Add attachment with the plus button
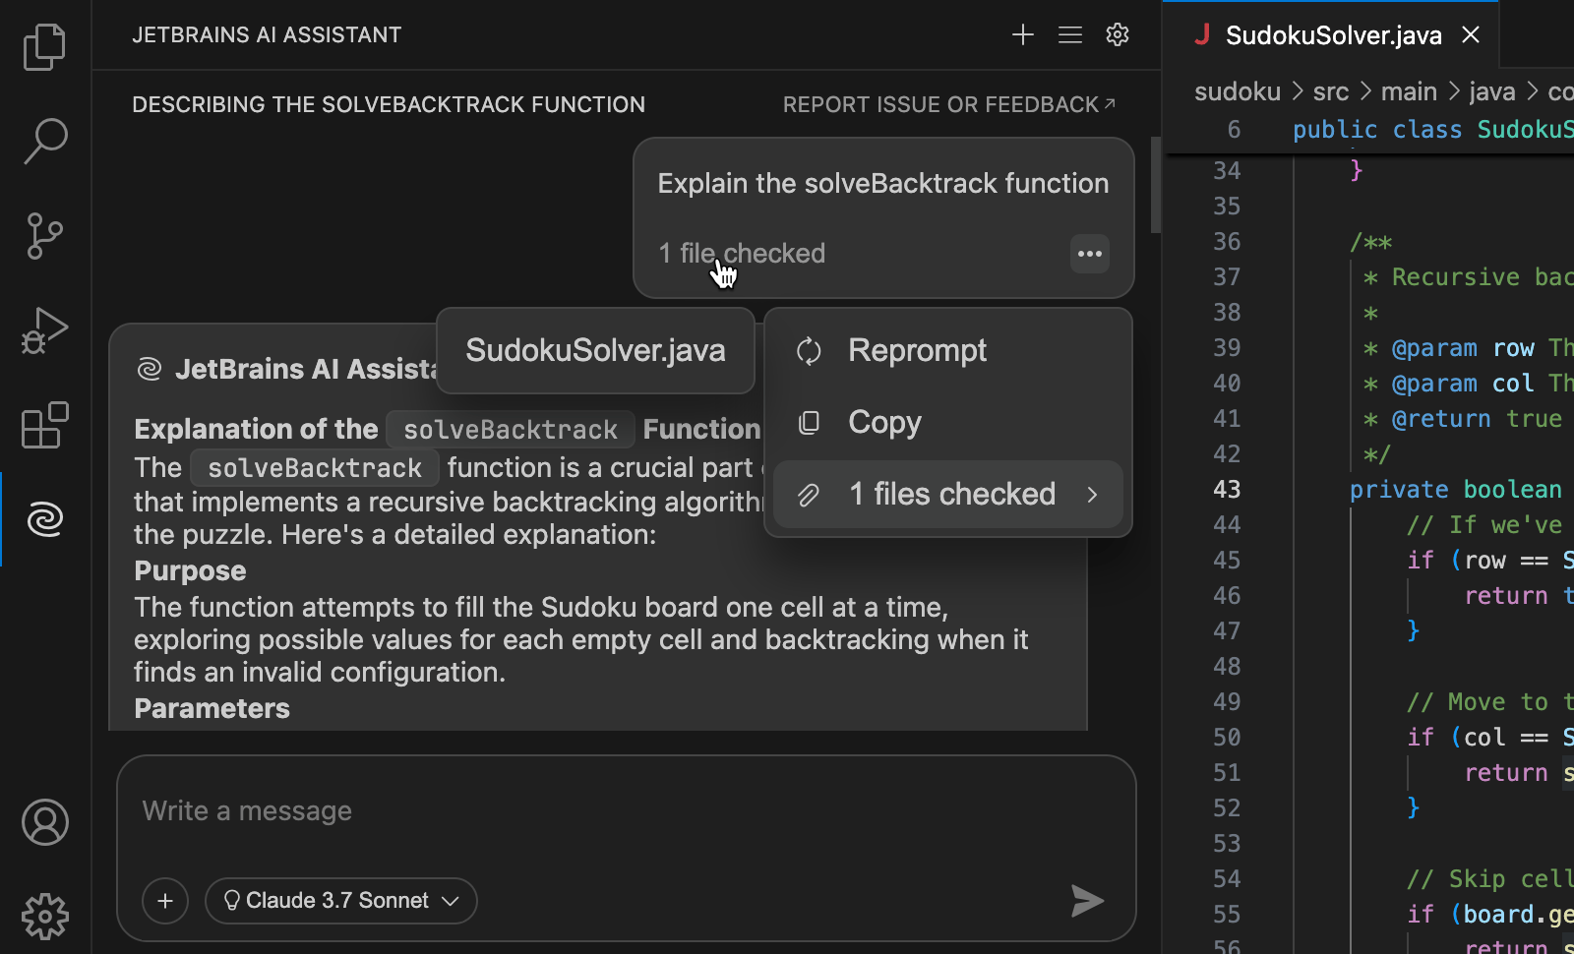The image size is (1574, 954). 165,901
